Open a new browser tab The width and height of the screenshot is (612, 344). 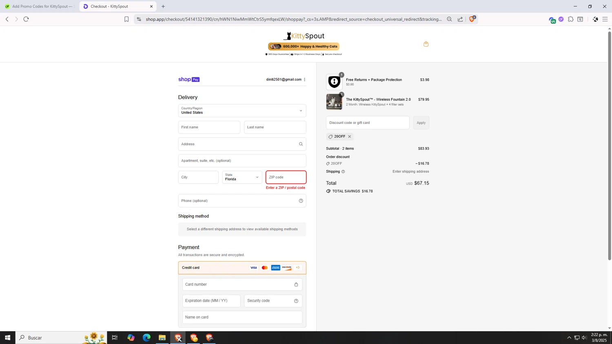[163, 7]
